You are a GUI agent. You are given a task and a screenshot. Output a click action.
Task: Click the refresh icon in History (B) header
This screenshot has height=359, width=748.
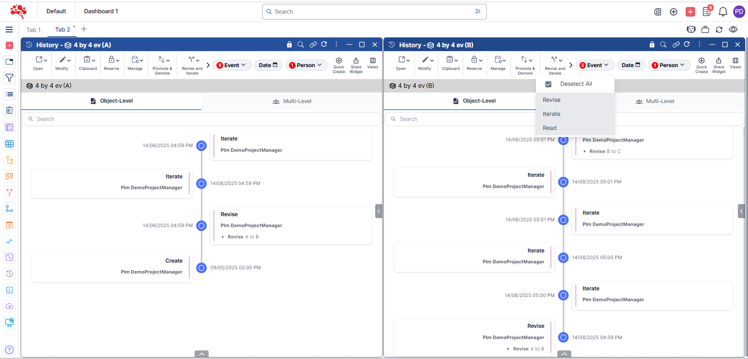coord(687,44)
